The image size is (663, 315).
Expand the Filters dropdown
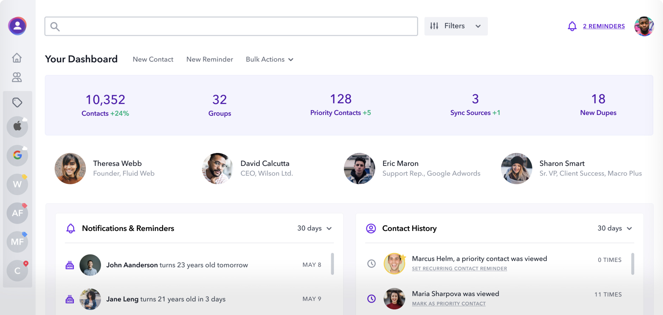click(x=456, y=26)
